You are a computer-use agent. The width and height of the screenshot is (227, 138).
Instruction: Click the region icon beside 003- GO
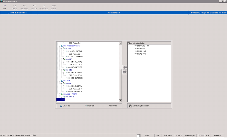pyautogui.click(x=64, y=49)
